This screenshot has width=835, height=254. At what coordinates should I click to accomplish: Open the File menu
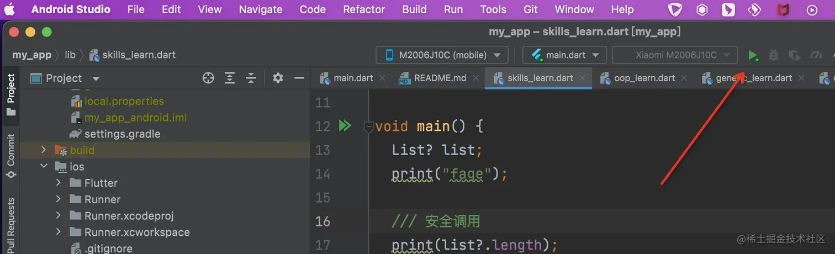pyautogui.click(x=136, y=9)
